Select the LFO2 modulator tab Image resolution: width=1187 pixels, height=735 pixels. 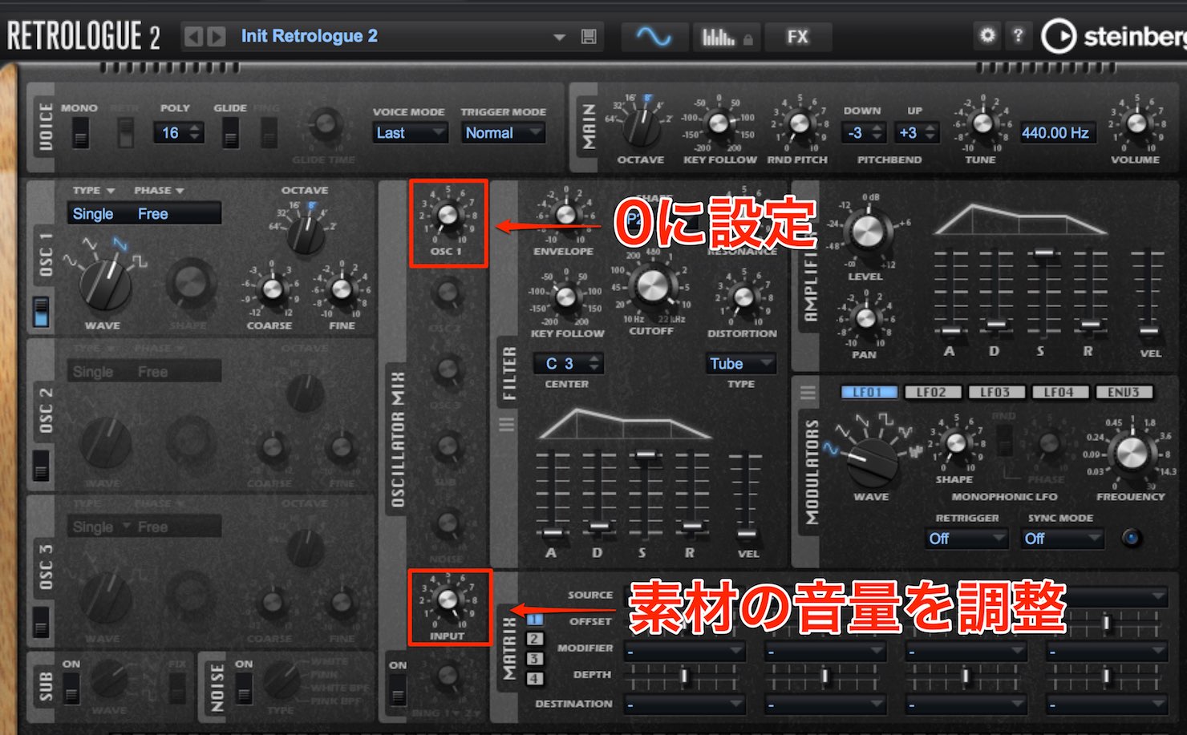[931, 393]
